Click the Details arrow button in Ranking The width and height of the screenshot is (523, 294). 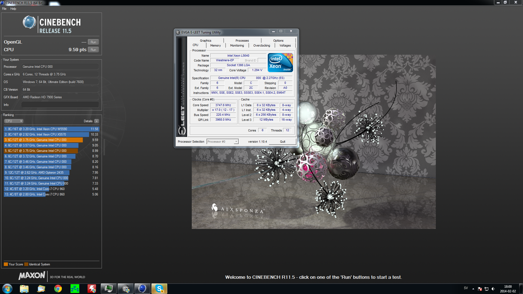97,121
